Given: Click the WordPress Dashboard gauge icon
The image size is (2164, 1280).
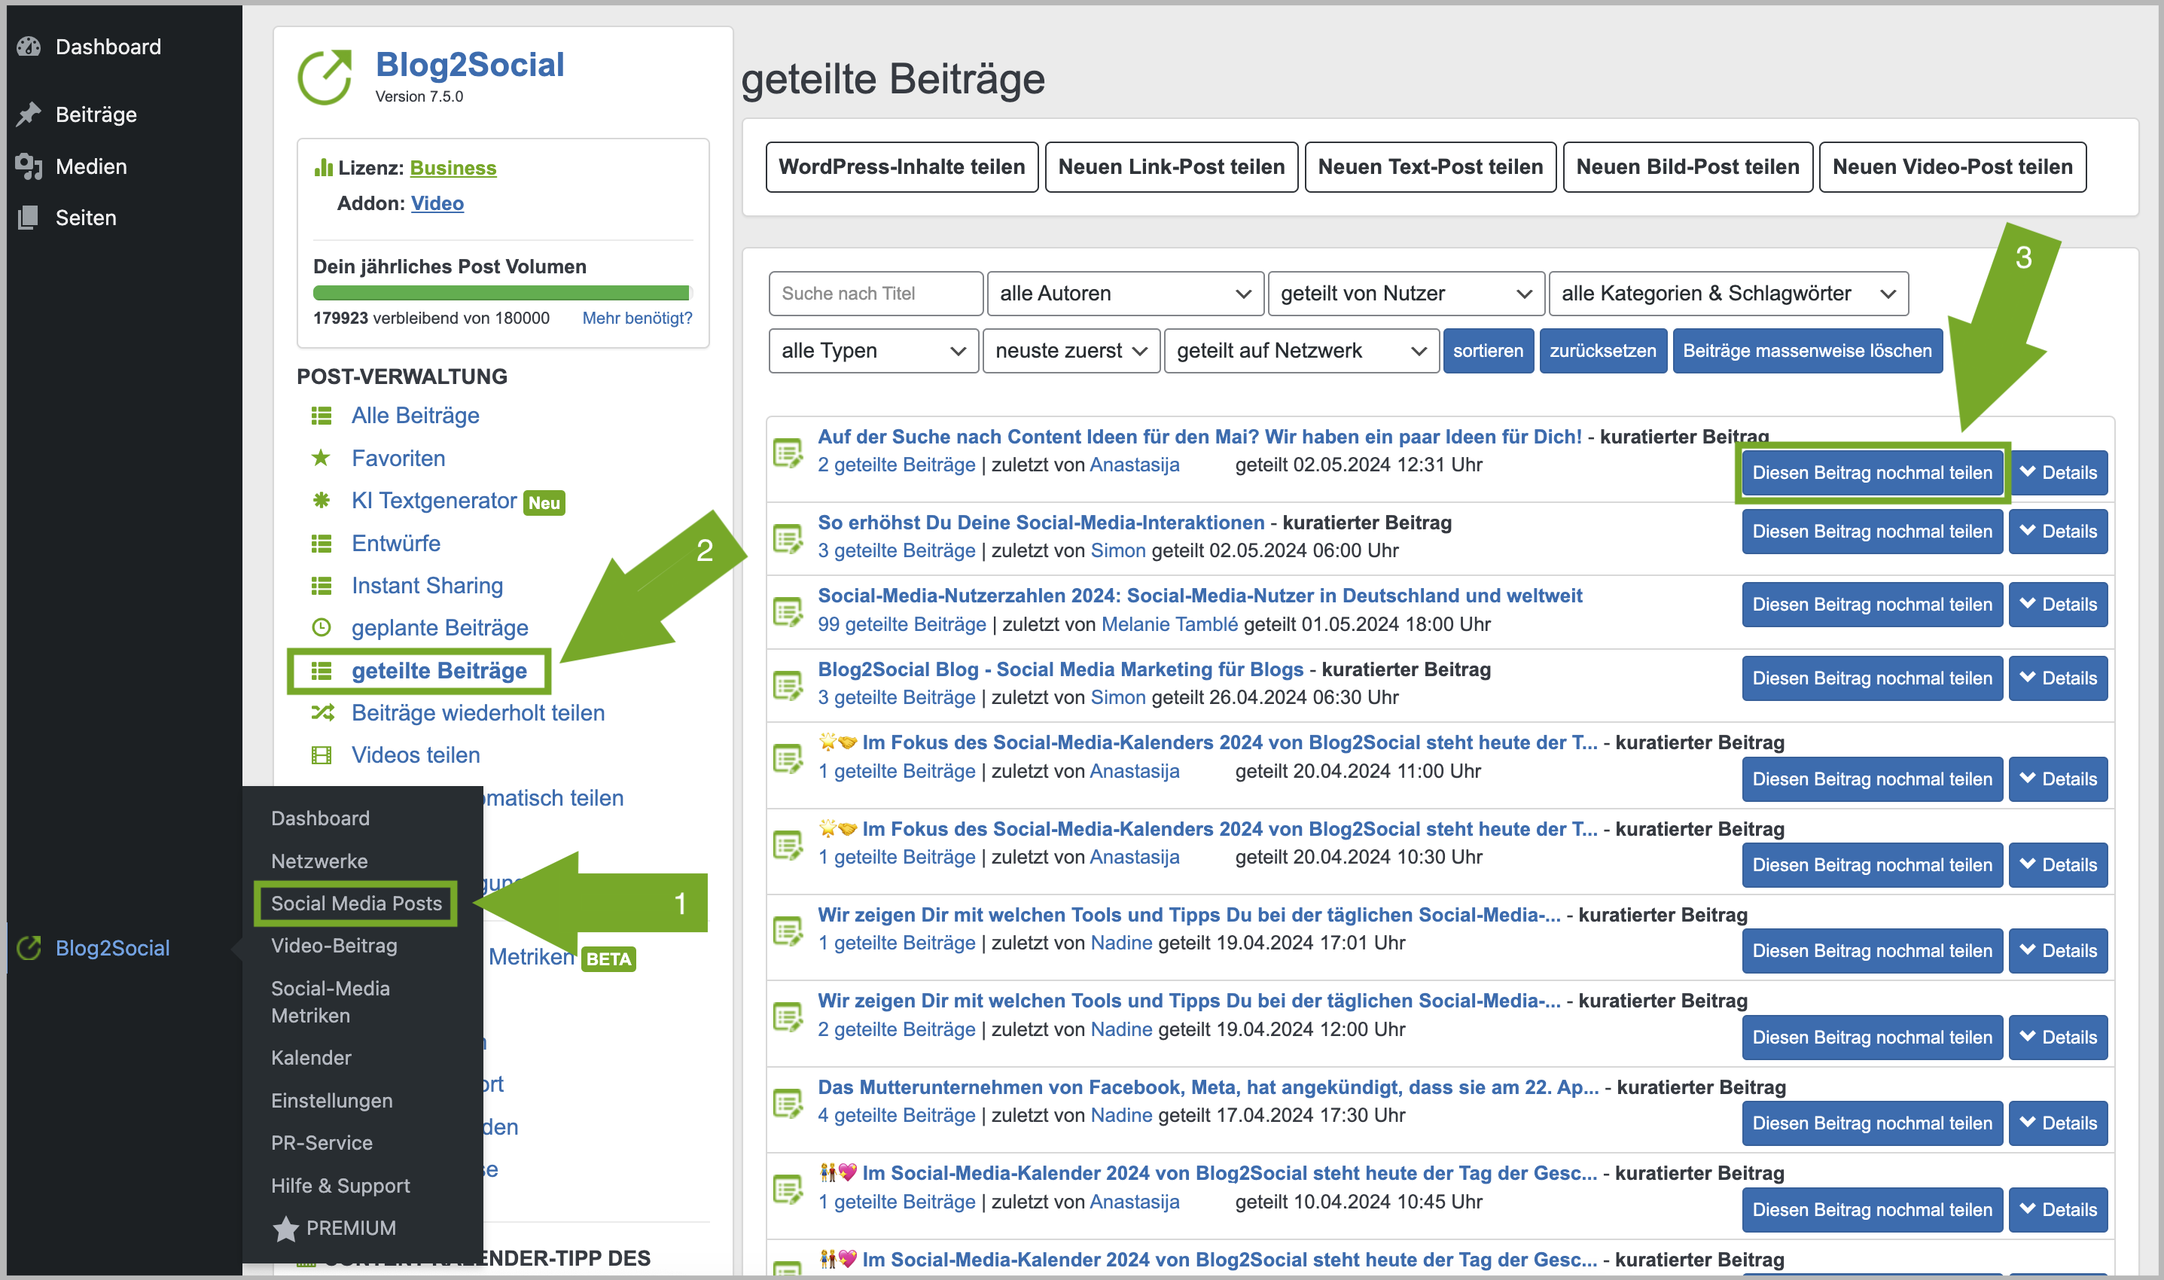Looking at the screenshot, I should [x=29, y=47].
